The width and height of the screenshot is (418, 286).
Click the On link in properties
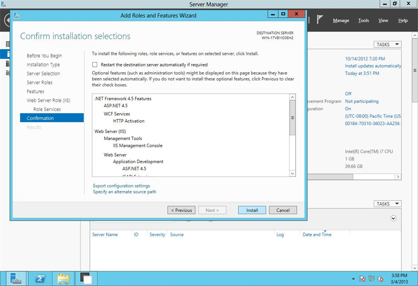click(x=348, y=109)
